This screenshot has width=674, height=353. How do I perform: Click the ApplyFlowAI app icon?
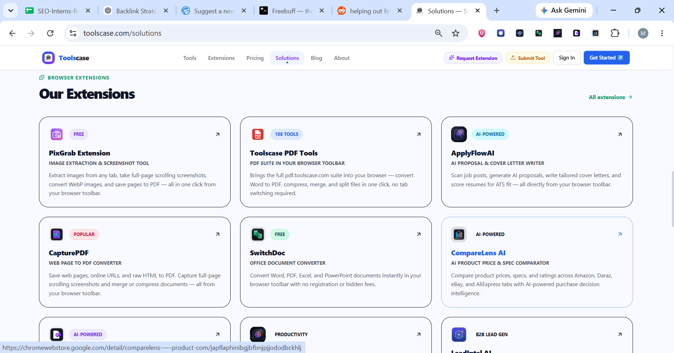tap(459, 134)
